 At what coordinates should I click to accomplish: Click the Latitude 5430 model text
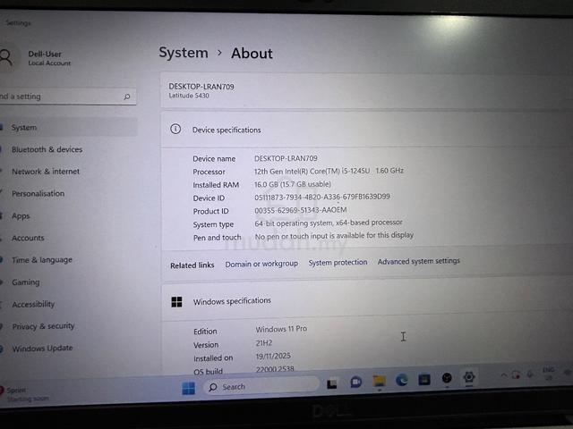189,96
